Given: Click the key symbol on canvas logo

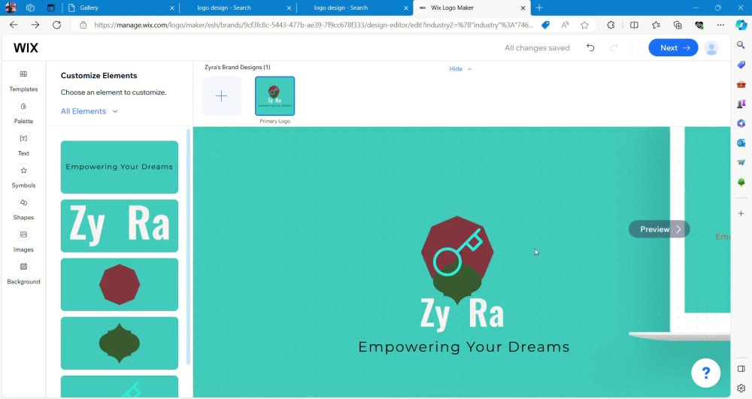Looking at the screenshot, I should click(457, 252).
